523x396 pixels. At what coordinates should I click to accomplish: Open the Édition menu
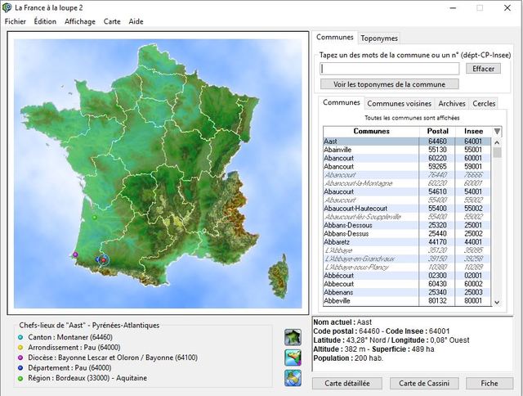45,21
